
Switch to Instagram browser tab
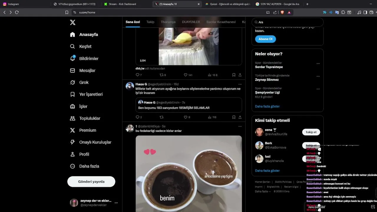(x=25, y=4)
